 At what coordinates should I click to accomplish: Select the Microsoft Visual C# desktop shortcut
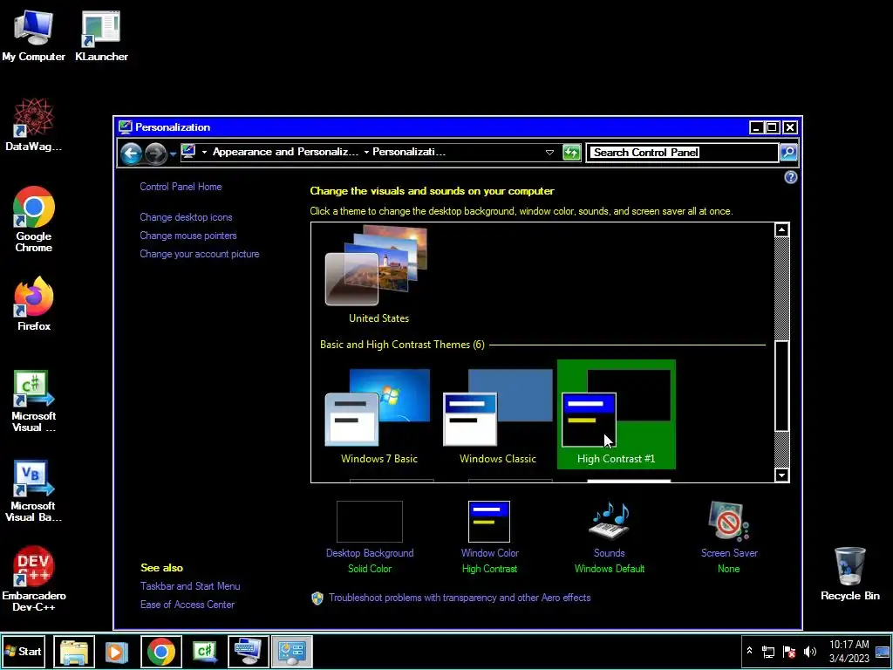tap(34, 401)
